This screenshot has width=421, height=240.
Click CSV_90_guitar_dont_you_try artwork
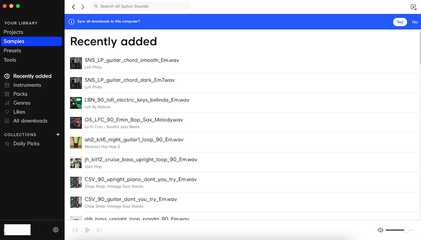point(76,202)
